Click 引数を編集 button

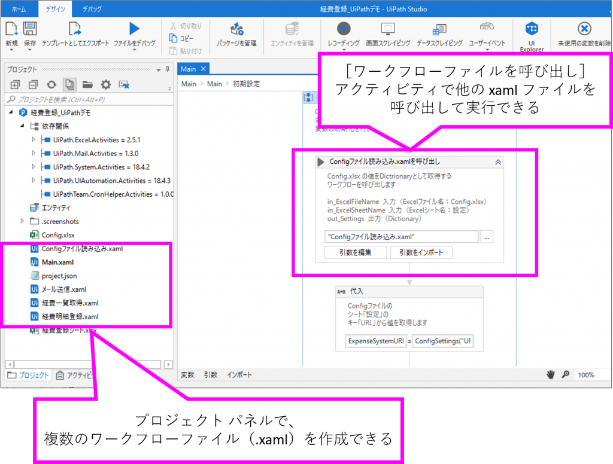355,252
